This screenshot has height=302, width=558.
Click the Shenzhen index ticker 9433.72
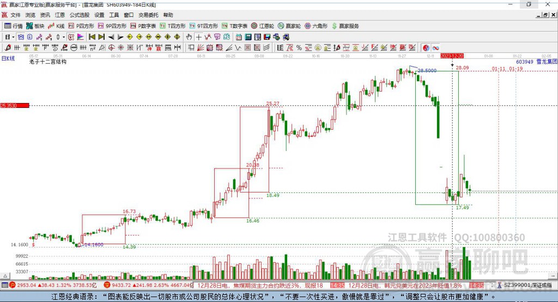[x=121, y=285]
